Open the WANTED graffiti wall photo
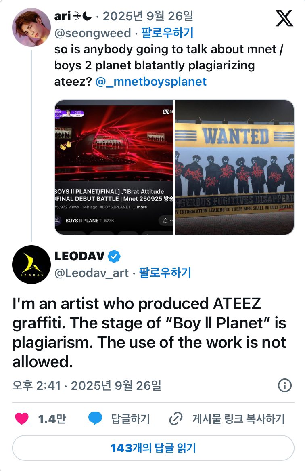 (x=234, y=167)
